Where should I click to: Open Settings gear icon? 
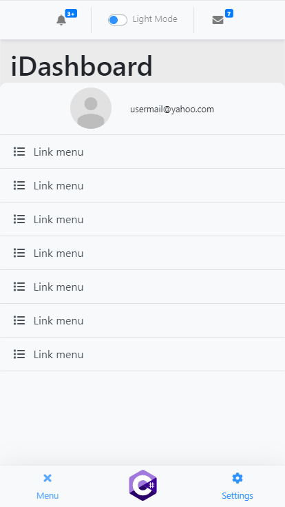[x=237, y=478]
